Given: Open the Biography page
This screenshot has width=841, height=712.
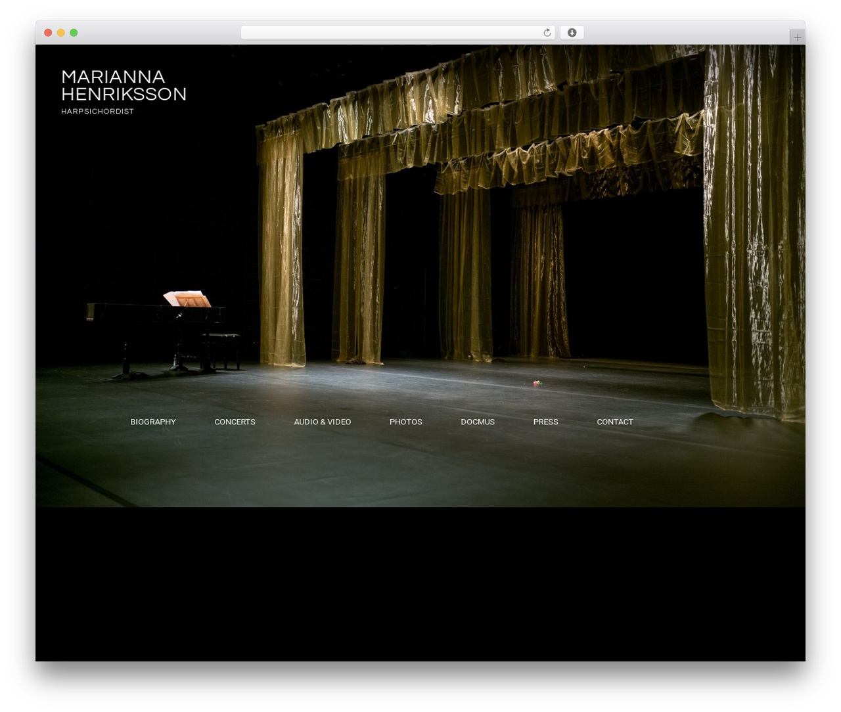Looking at the screenshot, I should tap(153, 422).
